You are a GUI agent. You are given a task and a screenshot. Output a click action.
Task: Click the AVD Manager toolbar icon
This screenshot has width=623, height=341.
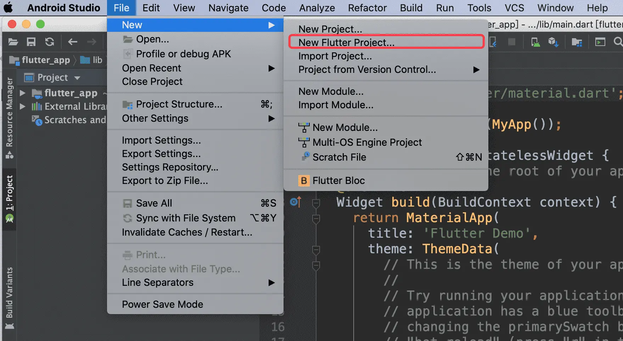[x=535, y=42]
